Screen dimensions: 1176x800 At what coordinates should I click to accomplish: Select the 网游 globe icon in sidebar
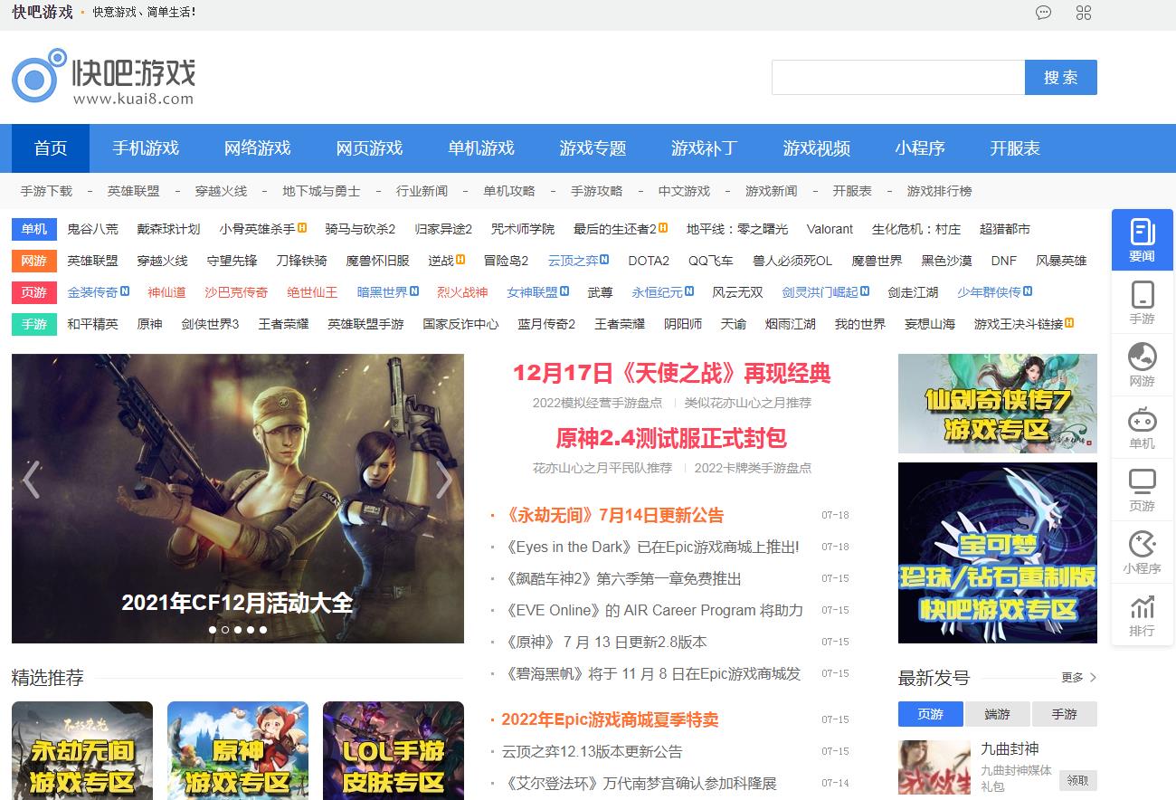point(1143,365)
